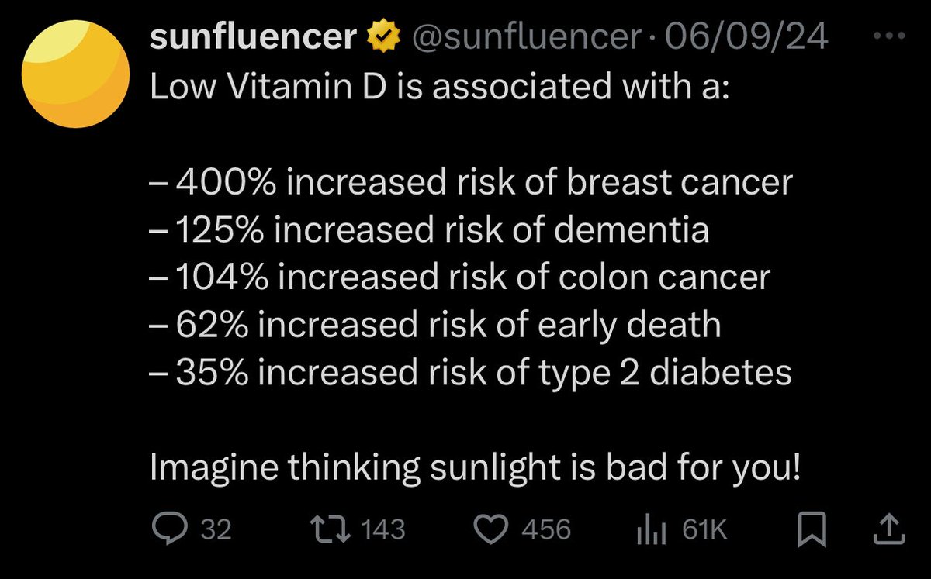The image size is (931, 579).
Task: Click the 61K views count
Action: click(704, 530)
